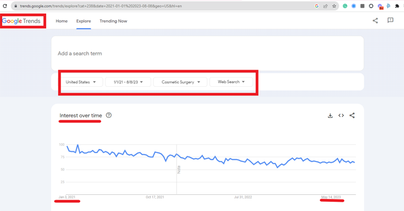Open the blue signal-wave extension icon

pyautogui.click(x=388, y=6)
